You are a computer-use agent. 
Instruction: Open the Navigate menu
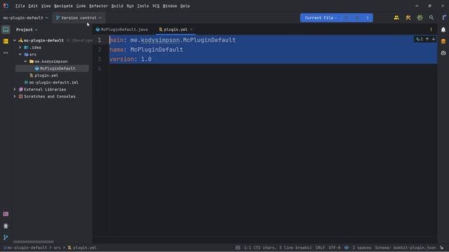[63, 6]
